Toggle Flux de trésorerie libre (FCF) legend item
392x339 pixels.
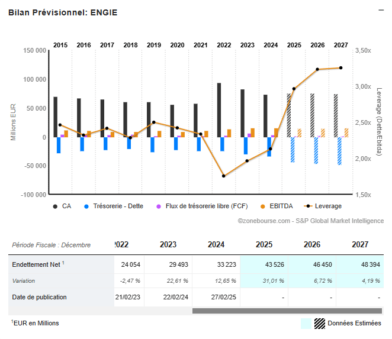(202, 206)
